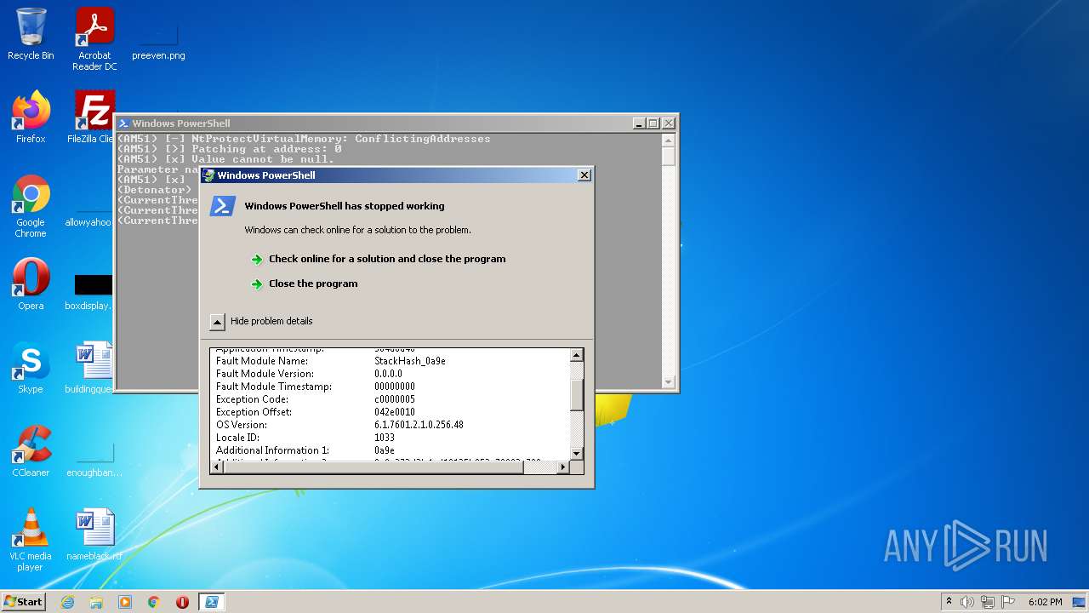
Task: Click the Fault Module Version label
Action: 265,374
